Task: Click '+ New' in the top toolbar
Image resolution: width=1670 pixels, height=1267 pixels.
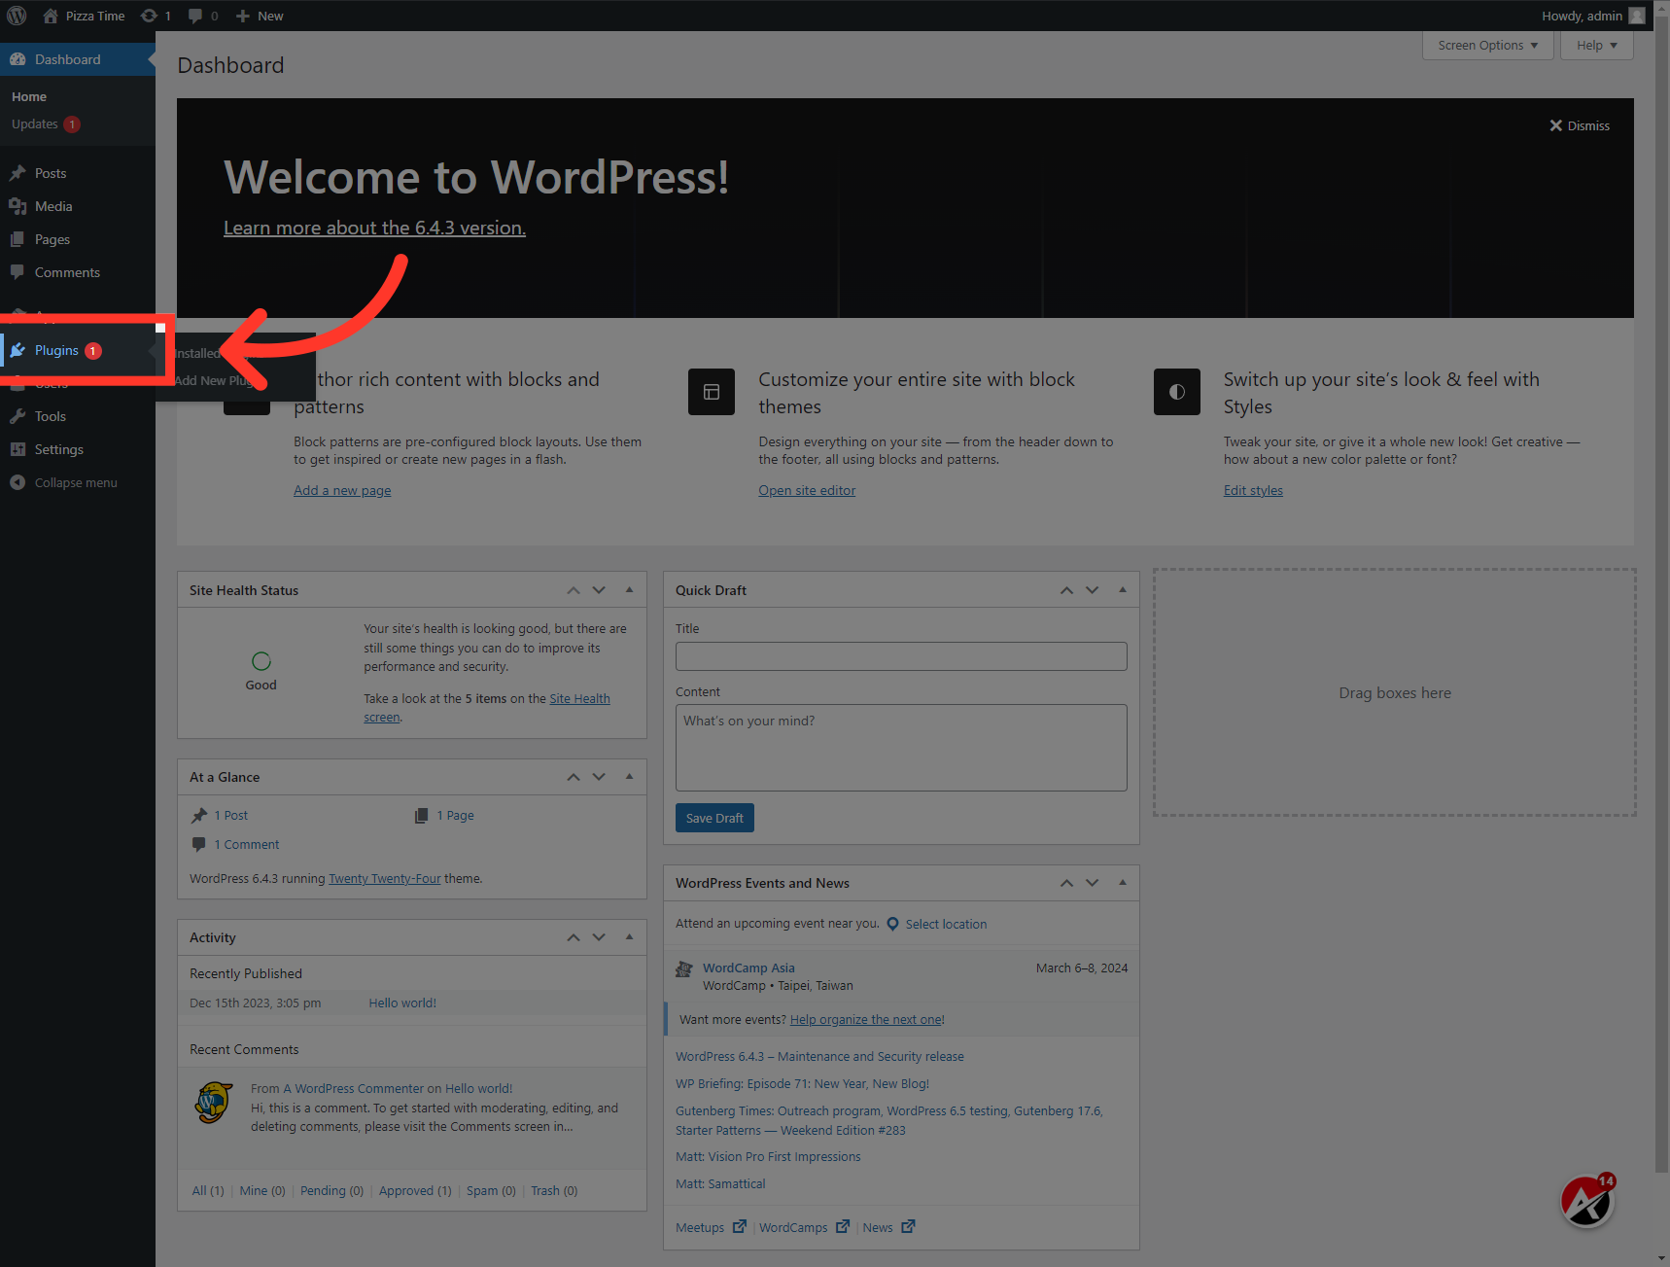Action: pyautogui.click(x=258, y=15)
